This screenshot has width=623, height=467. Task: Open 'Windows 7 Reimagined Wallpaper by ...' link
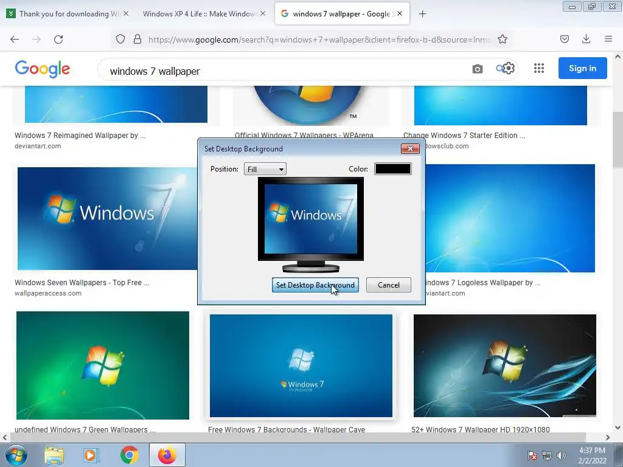click(80, 136)
